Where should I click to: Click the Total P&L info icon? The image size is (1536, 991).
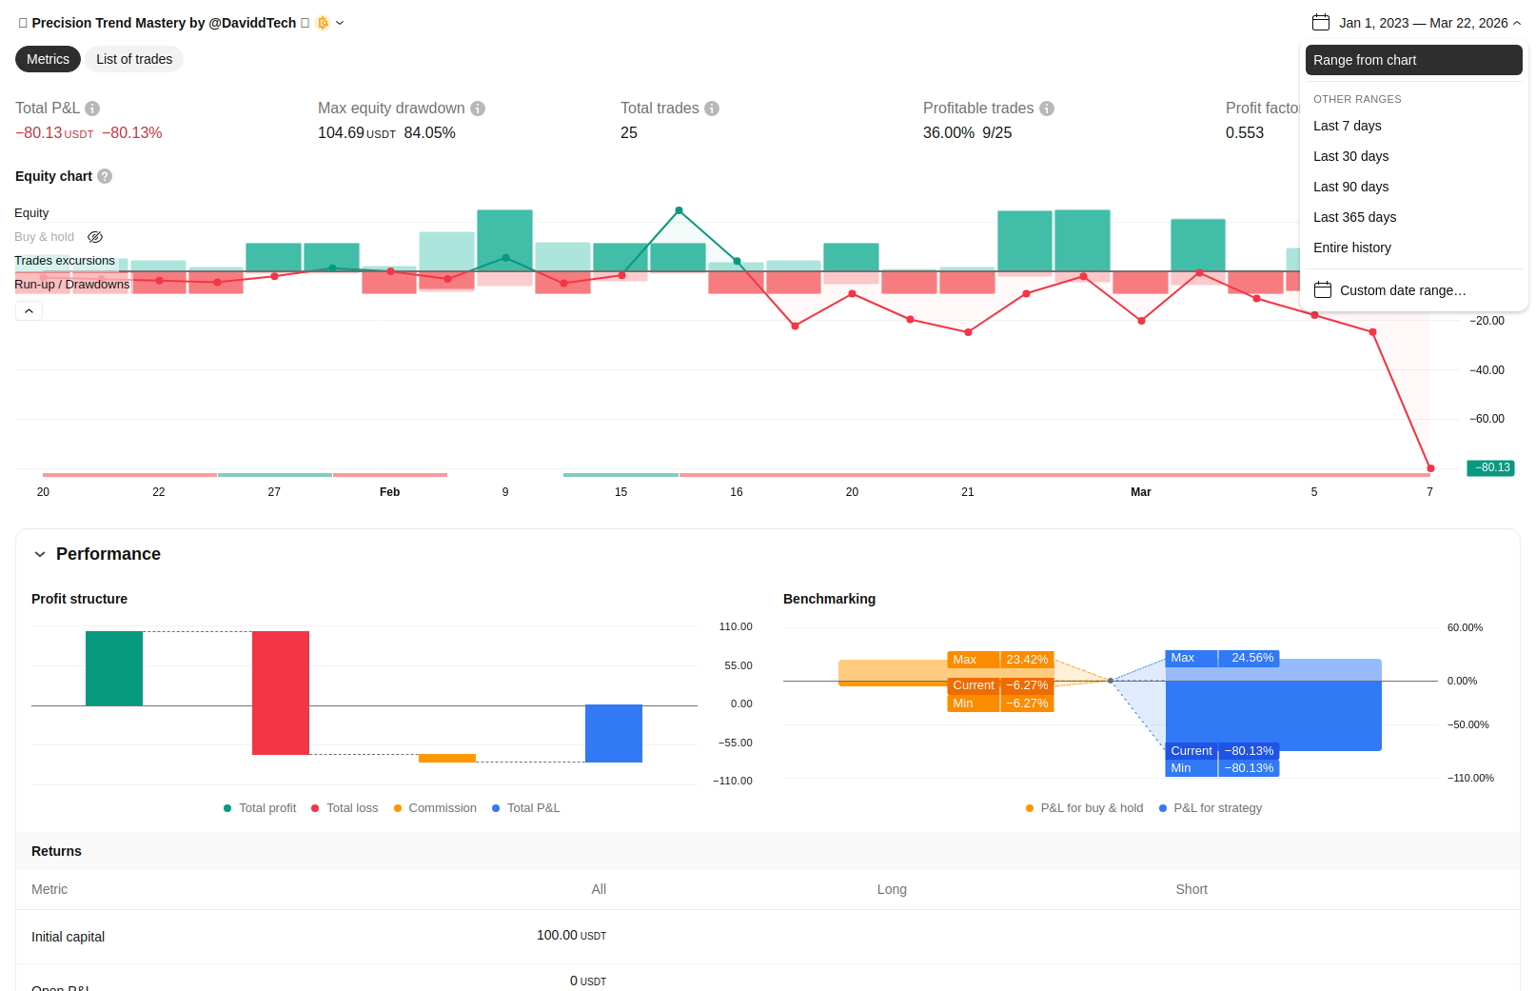tap(92, 109)
